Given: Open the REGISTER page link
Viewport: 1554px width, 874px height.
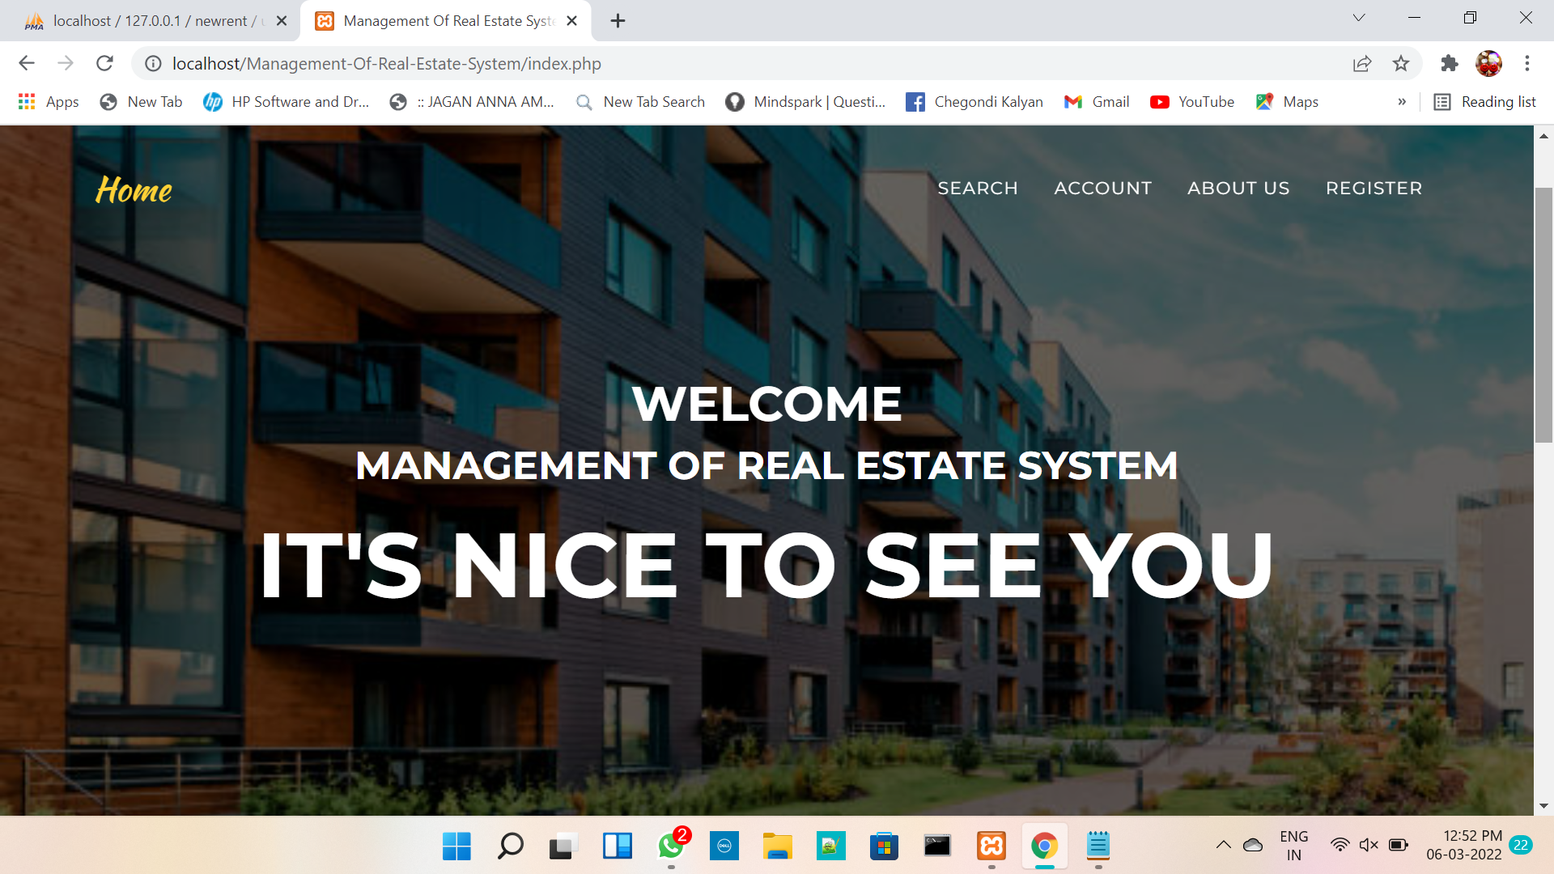Looking at the screenshot, I should (1374, 188).
